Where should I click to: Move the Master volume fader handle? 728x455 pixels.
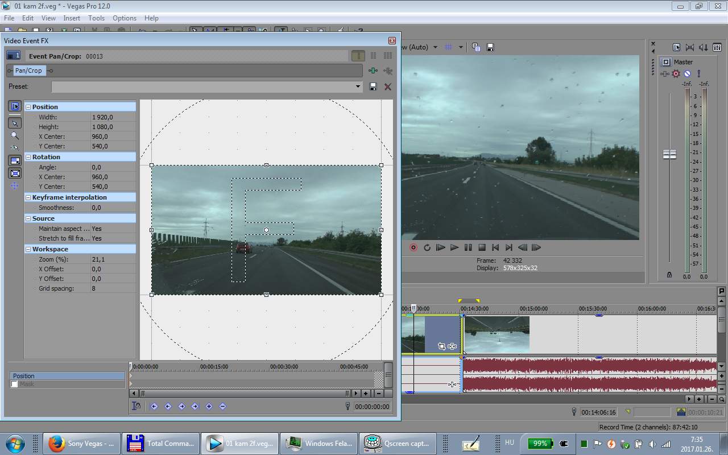[669, 154]
